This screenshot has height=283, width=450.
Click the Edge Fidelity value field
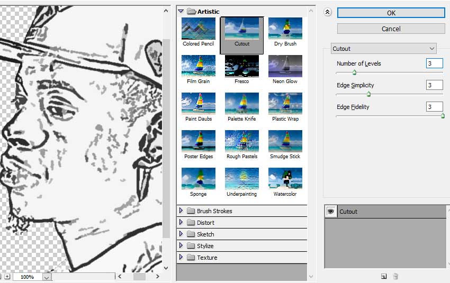pos(434,107)
